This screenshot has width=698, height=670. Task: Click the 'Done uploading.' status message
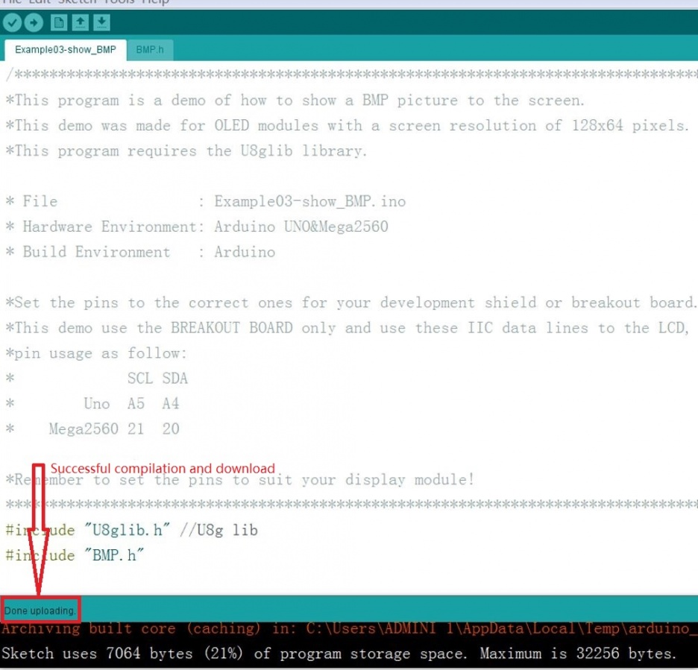click(x=40, y=610)
